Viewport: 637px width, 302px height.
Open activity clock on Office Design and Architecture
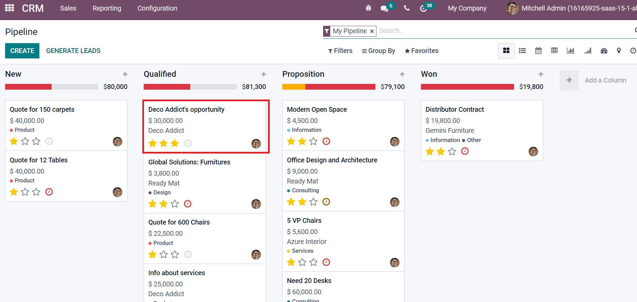(x=326, y=202)
